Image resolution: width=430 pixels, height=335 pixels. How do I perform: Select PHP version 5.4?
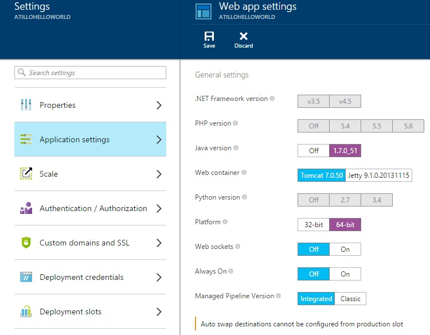click(345, 126)
